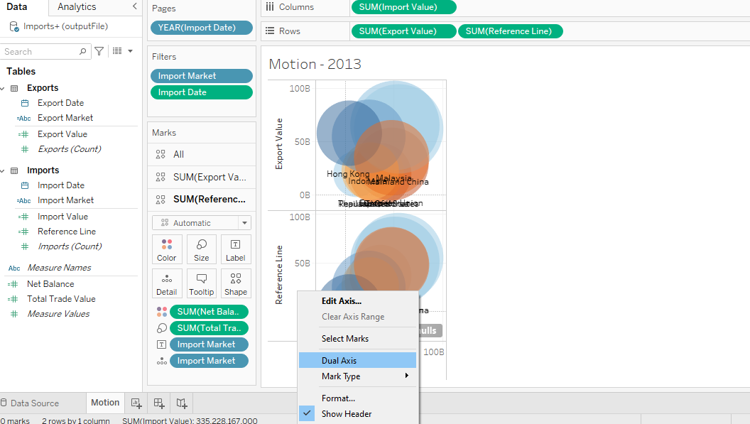Open the Tooltip marks card
Image resolution: width=750 pixels, height=424 pixels.
point(201,283)
